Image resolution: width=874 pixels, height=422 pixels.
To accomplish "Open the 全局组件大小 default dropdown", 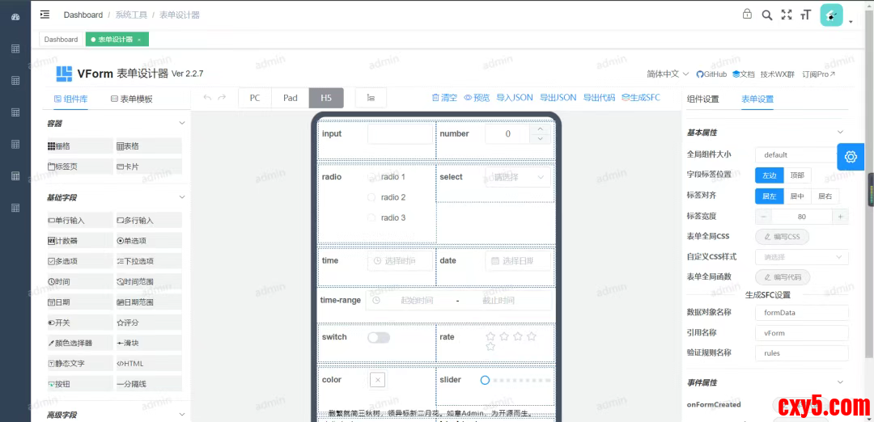I will (x=797, y=154).
